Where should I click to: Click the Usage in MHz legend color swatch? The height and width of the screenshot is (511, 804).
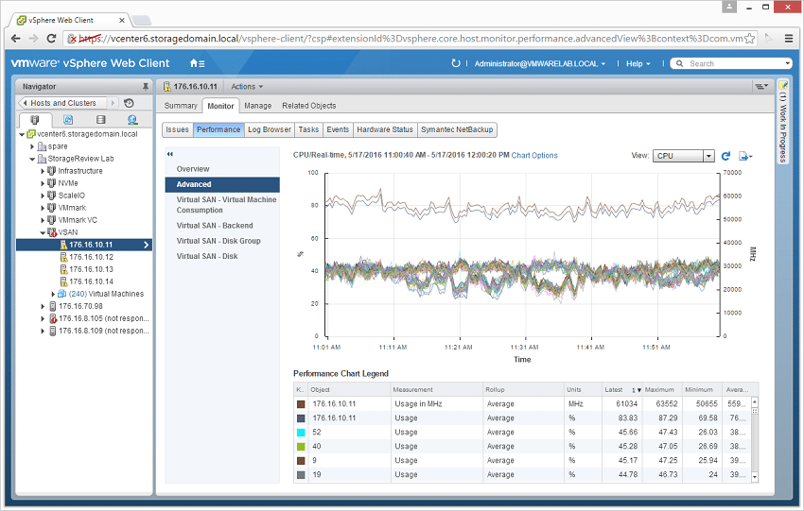click(301, 404)
